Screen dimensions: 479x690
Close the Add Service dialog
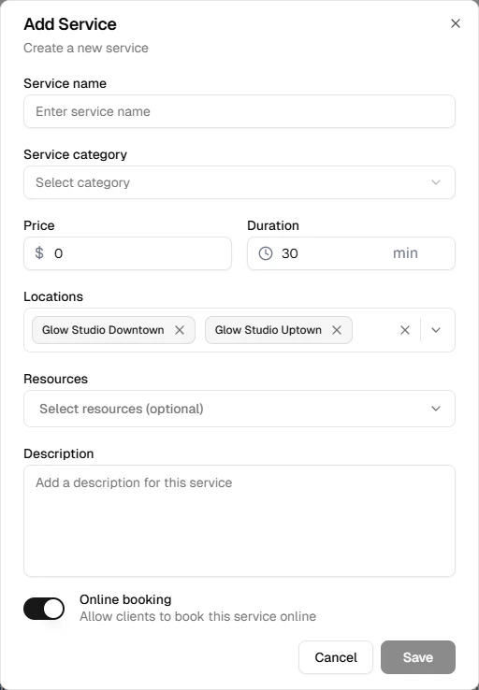456,23
